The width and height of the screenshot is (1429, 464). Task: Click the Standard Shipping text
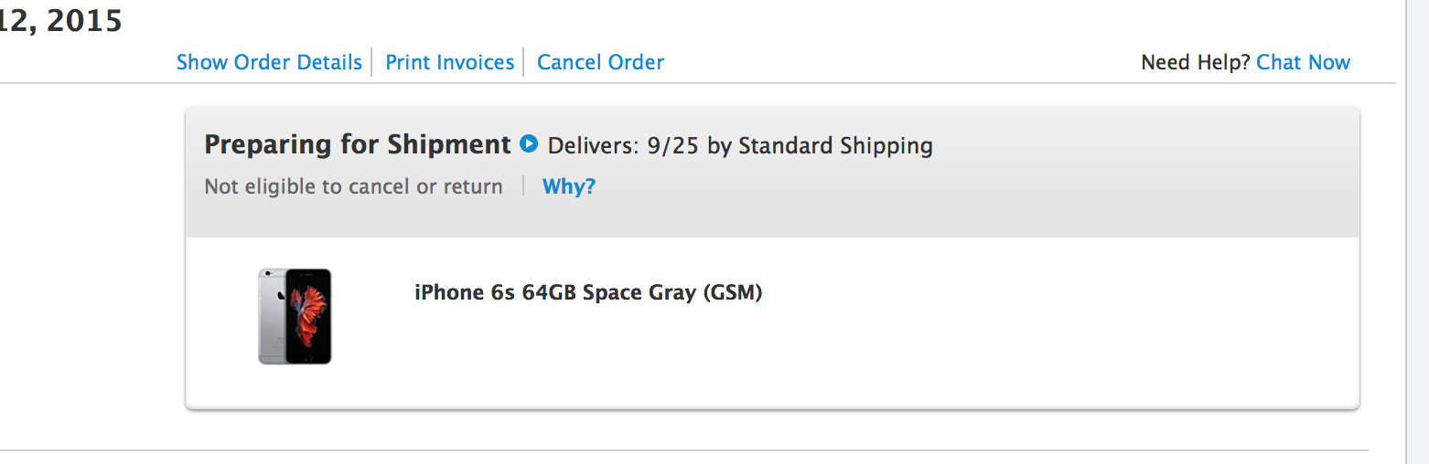[835, 146]
